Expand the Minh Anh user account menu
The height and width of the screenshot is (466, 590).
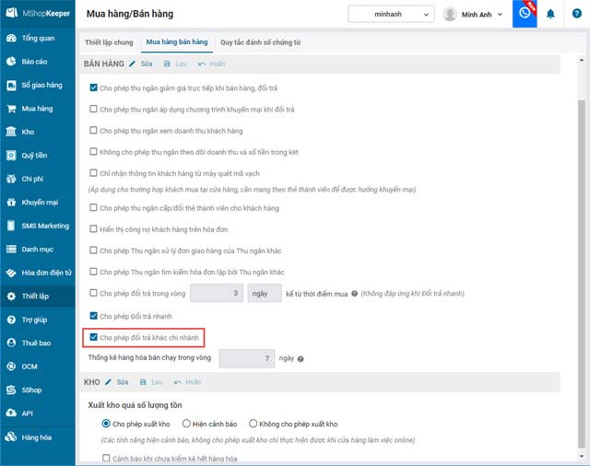pyautogui.click(x=476, y=14)
